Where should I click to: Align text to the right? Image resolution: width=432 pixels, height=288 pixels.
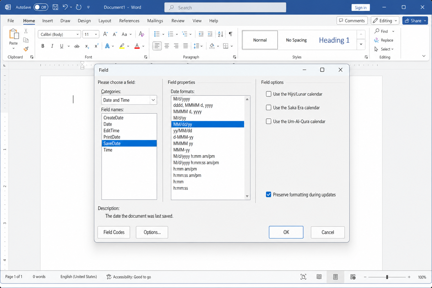point(176,46)
